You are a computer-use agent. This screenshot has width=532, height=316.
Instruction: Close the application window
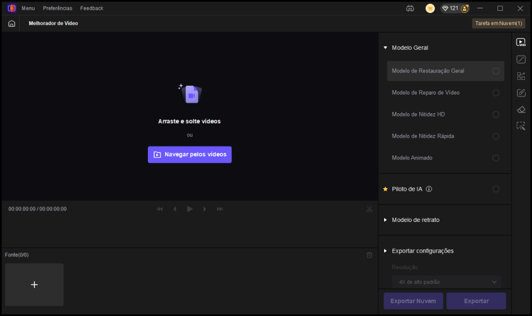(x=520, y=8)
